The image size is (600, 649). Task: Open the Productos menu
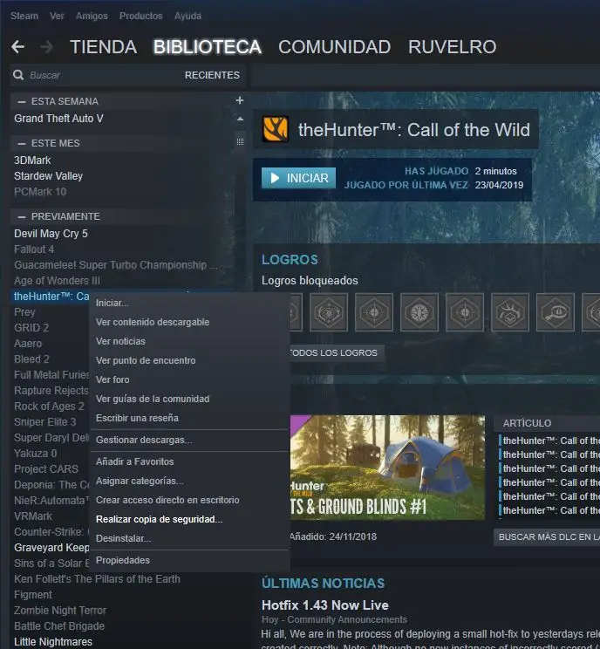click(140, 16)
